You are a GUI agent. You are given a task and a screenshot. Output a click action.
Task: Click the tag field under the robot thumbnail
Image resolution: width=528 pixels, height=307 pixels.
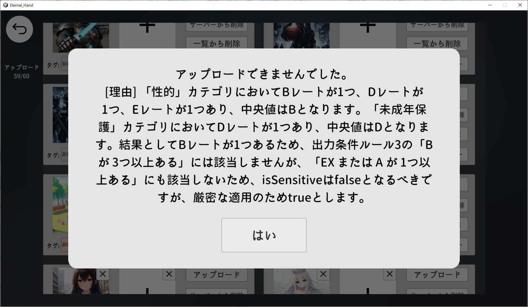point(65,64)
